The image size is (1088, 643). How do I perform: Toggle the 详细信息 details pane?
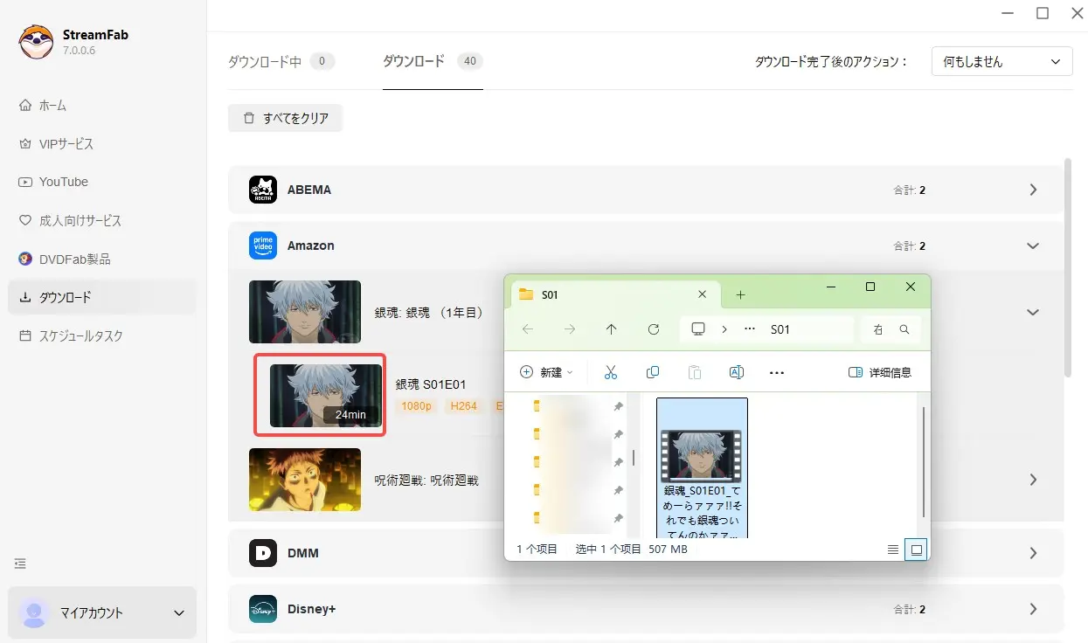tap(880, 372)
